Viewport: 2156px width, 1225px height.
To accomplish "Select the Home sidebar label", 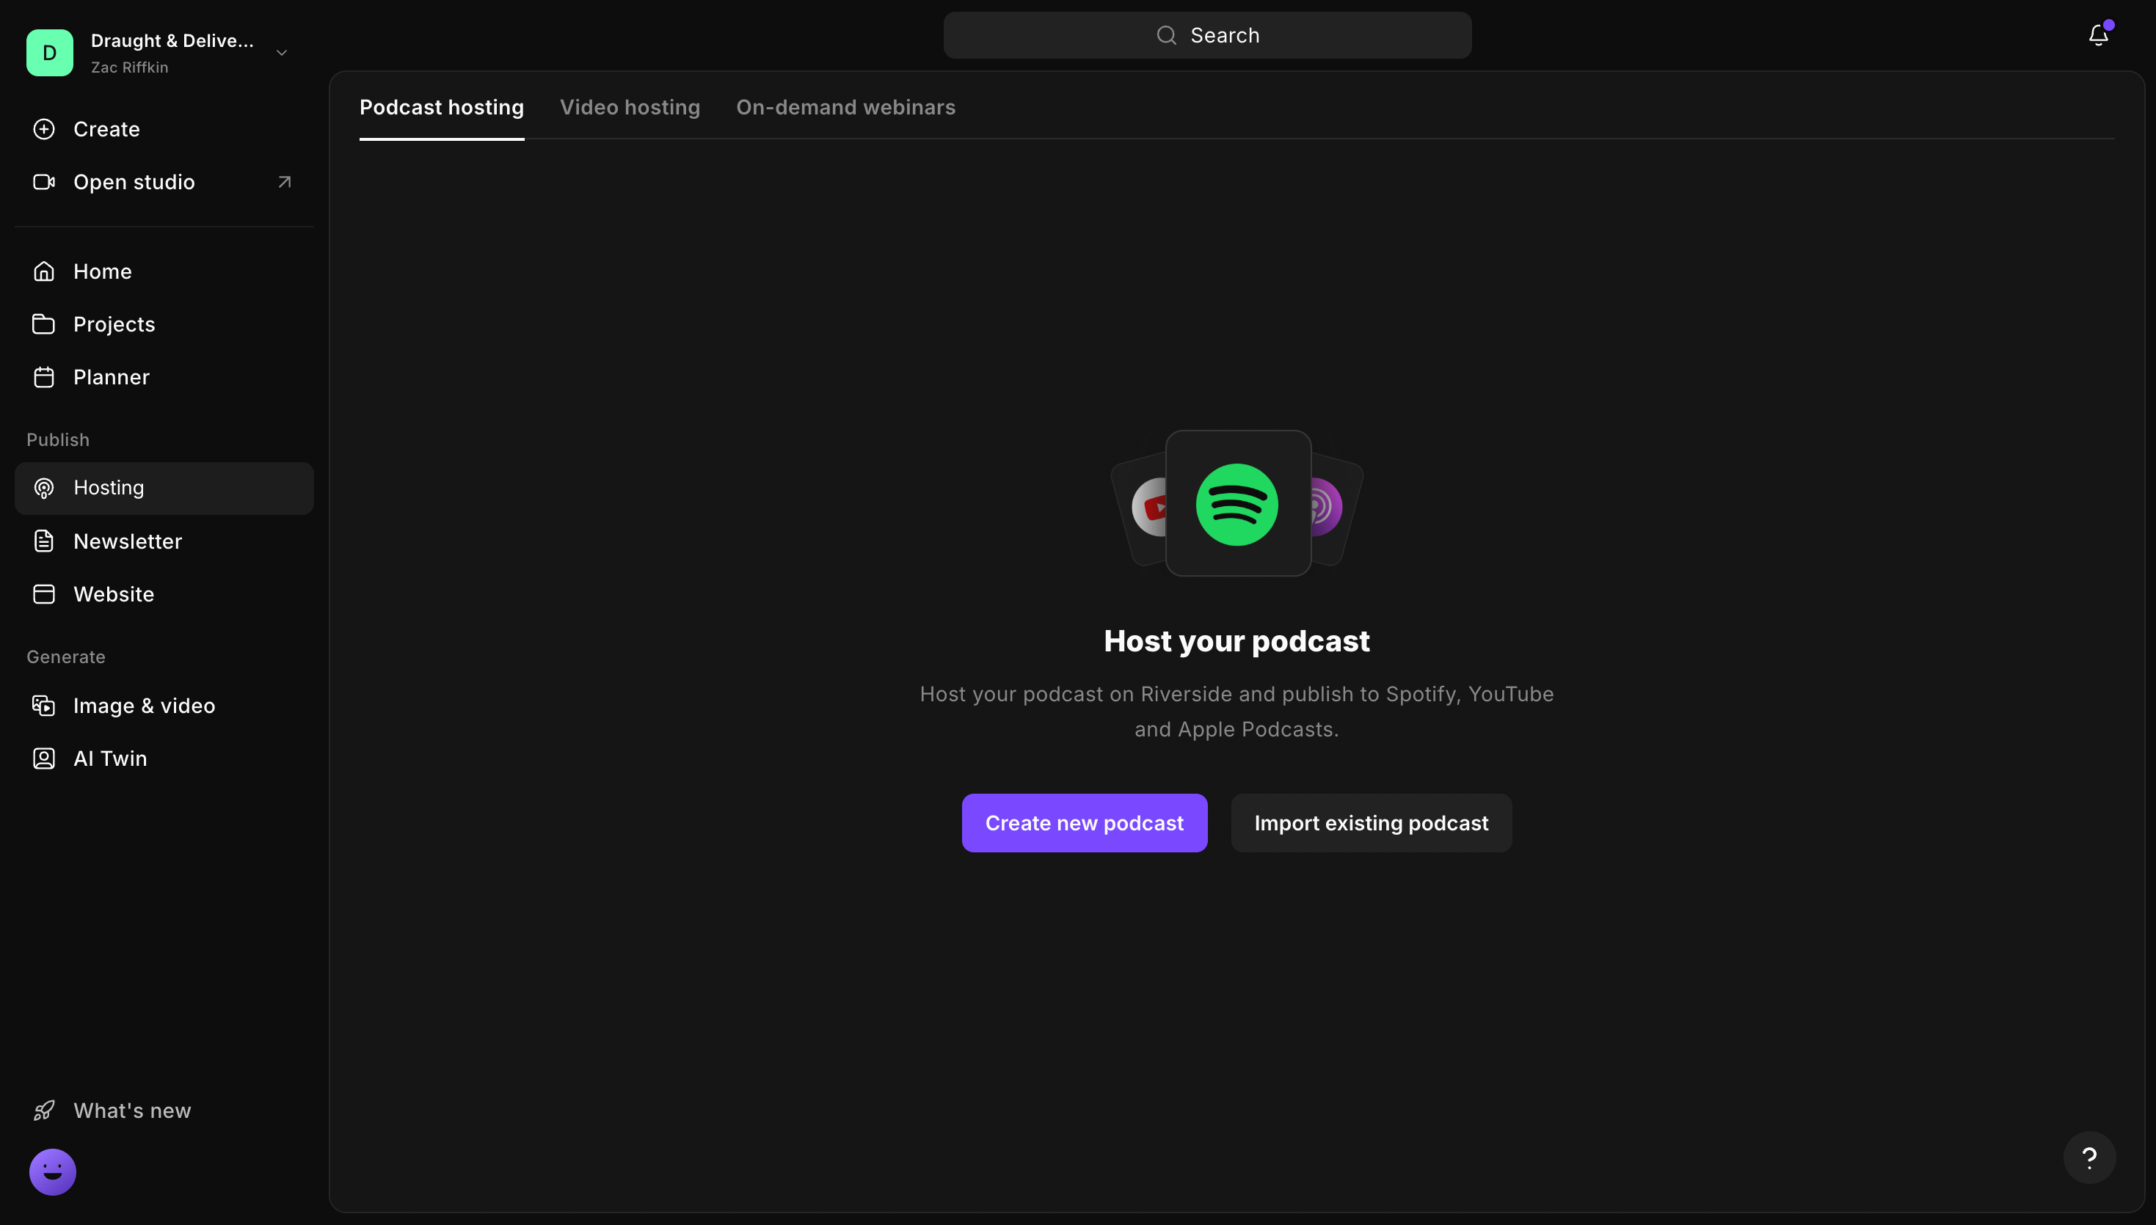I will click(x=103, y=271).
